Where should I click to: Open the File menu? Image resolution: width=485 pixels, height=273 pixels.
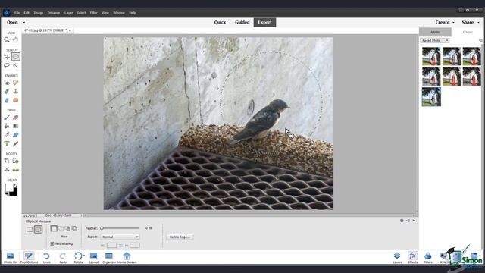[17, 13]
